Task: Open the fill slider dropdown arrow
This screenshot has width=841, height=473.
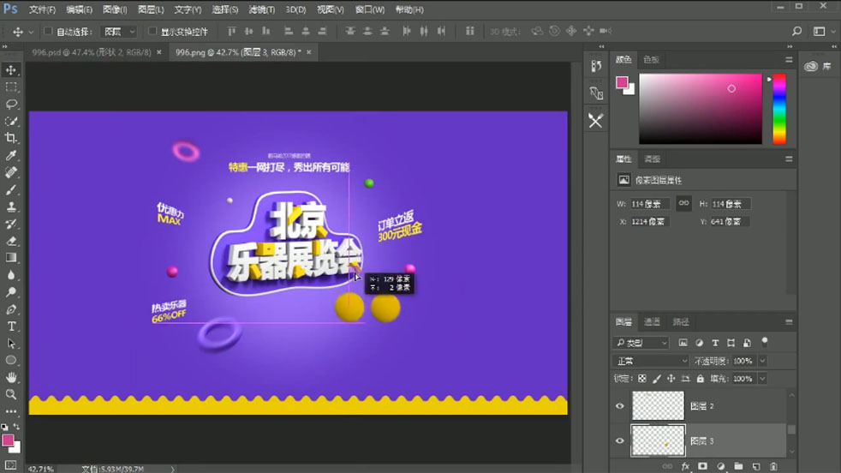Action: point(762,379)
